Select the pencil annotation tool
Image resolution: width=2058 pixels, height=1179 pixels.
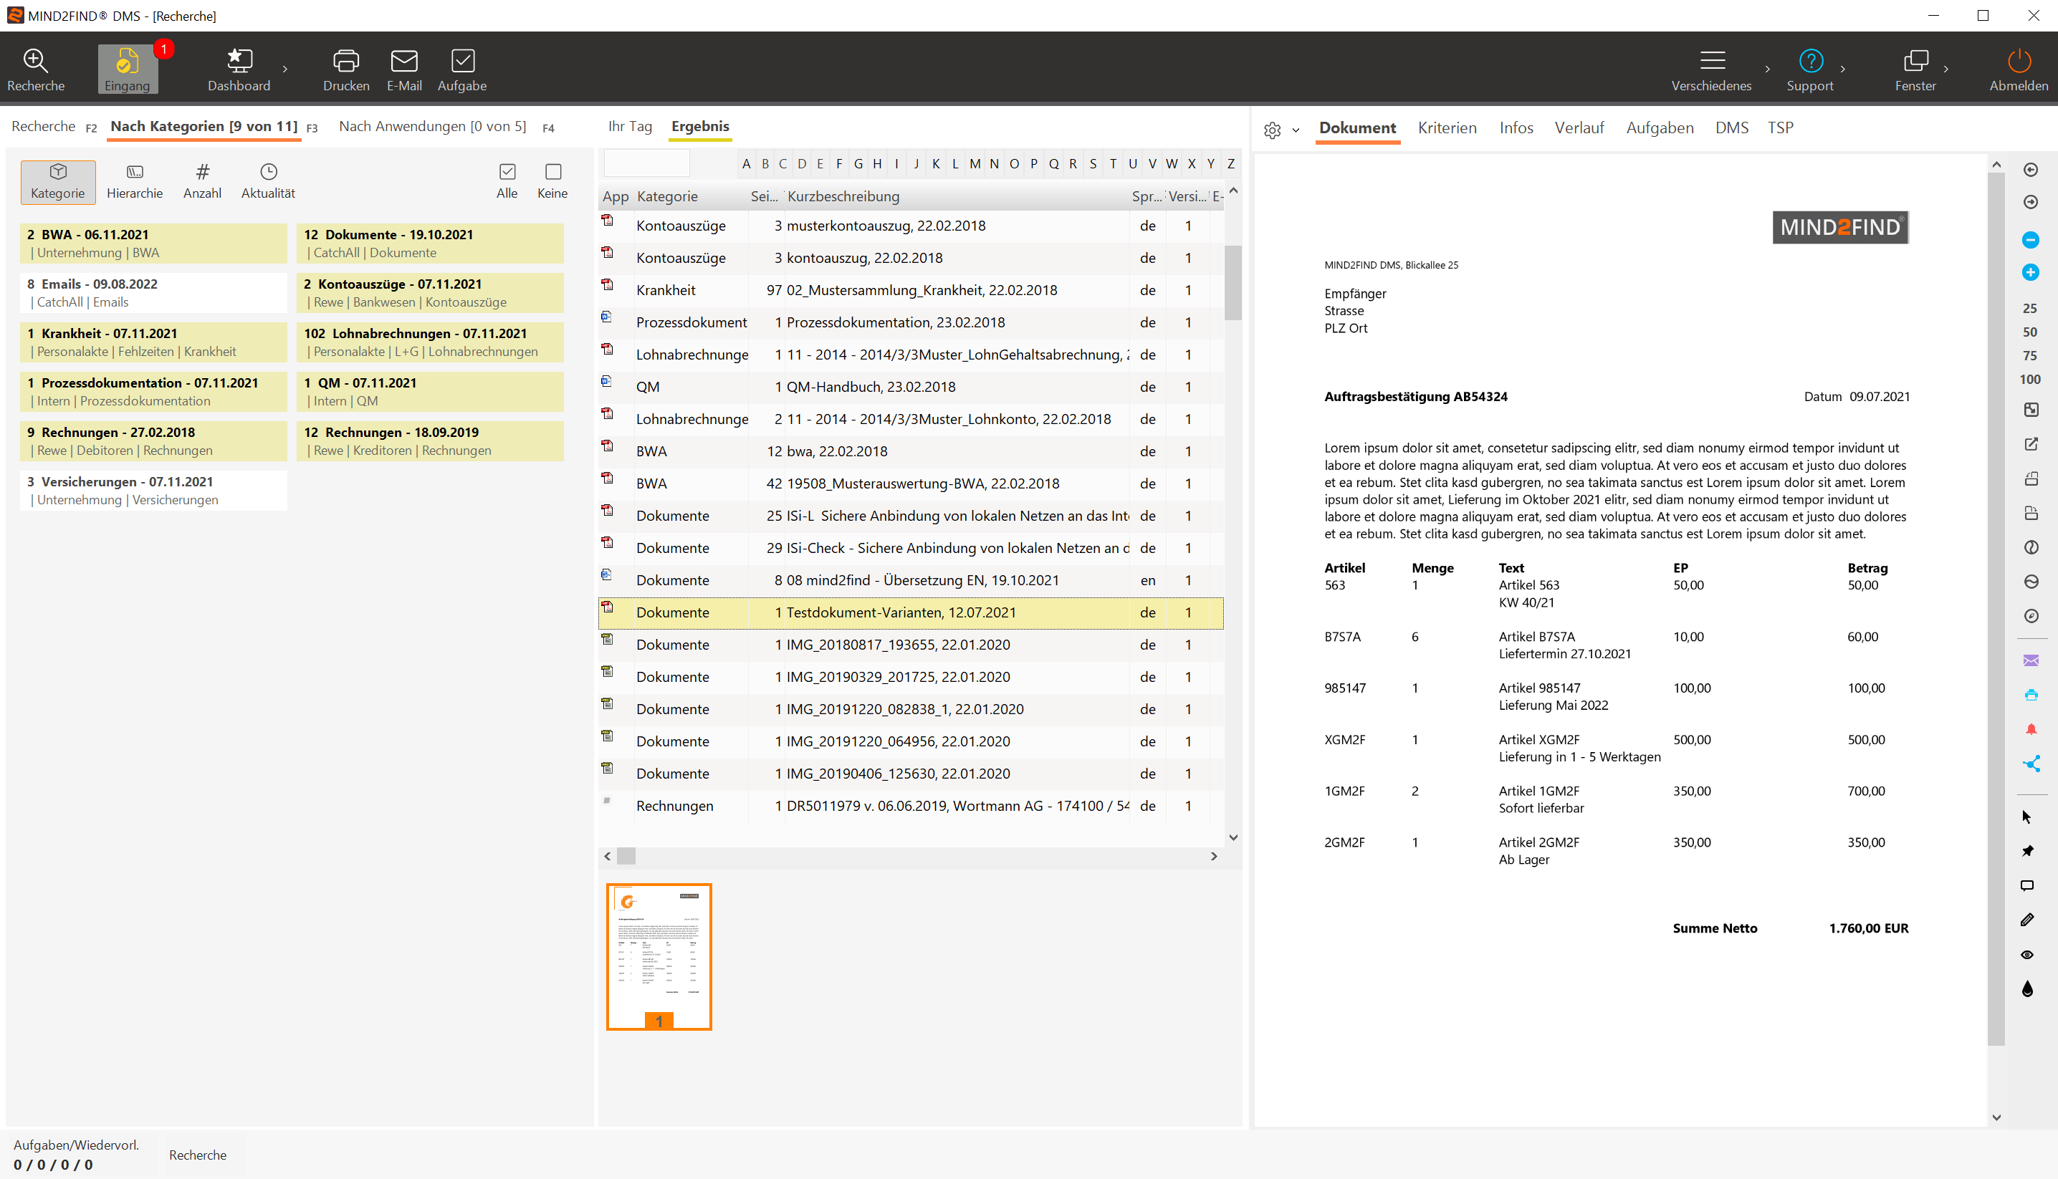(x=2027, y=920)
